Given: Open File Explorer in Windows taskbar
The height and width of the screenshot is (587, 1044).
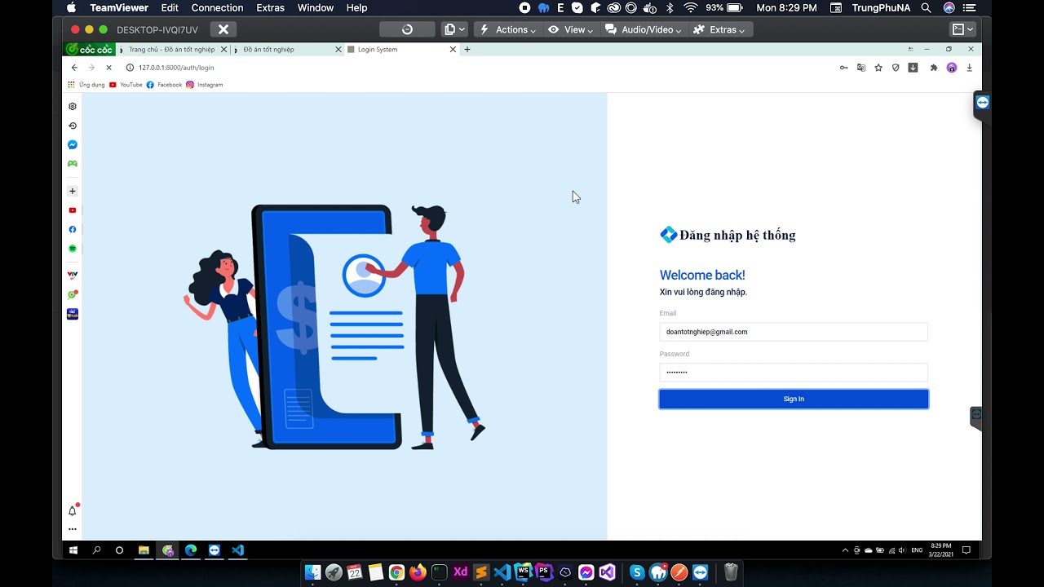Looking at the screenshot, I should 144,550.
